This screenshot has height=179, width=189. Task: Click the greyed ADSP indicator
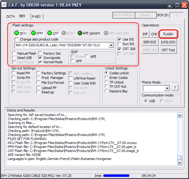[x=64, y=33]
